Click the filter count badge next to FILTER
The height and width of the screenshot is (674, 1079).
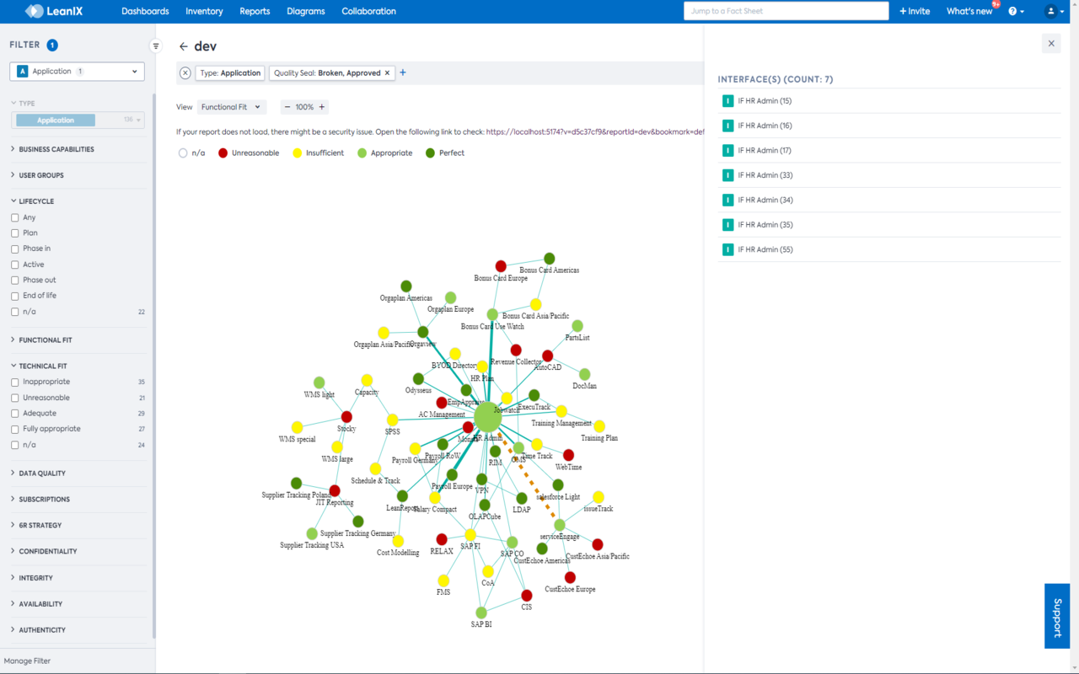[52, 45]
